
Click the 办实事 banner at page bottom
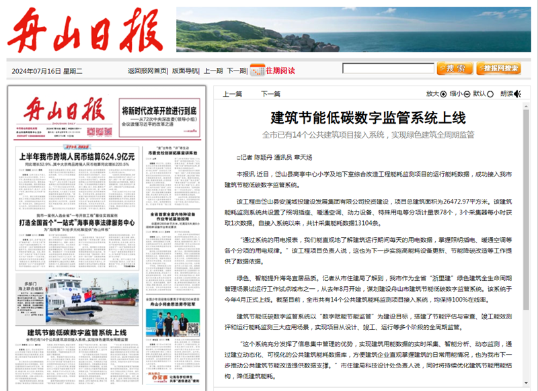click(173, 378)
